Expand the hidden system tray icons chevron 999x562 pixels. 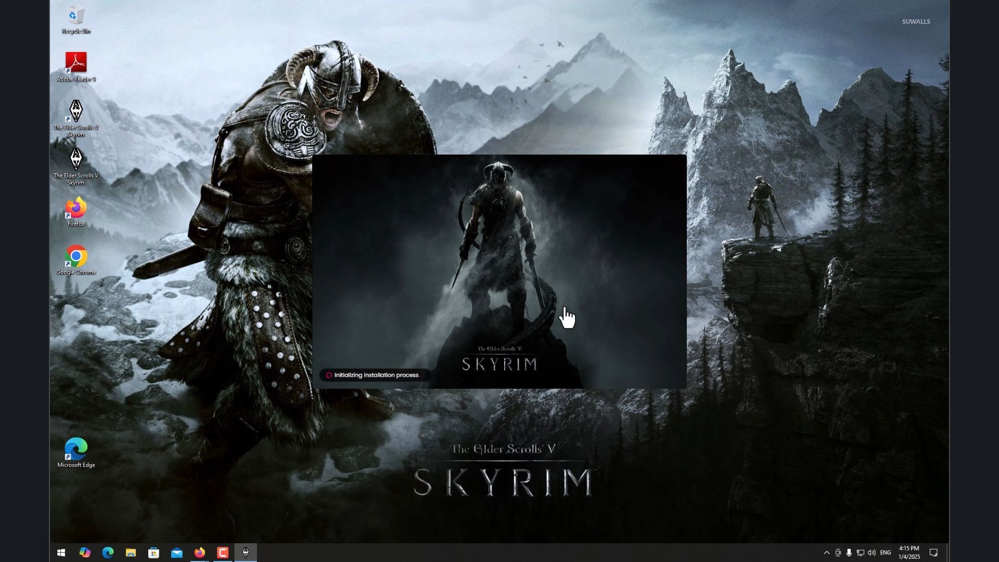tap(826, 553)
